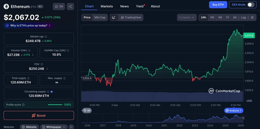Click the 2022 label on mini timeline
This screenshot has height=129, width=260.
(x=180, y=125)
